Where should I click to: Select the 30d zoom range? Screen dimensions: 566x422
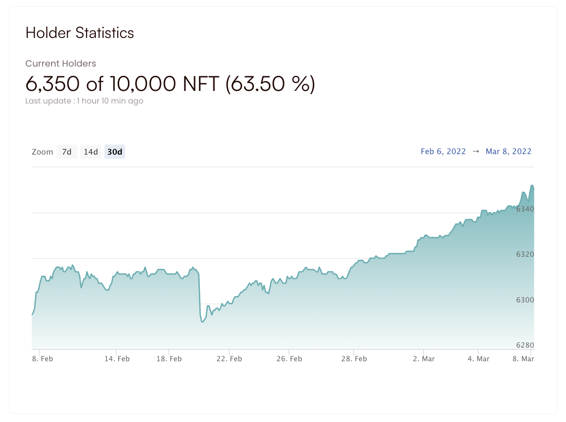coord(115,152)
